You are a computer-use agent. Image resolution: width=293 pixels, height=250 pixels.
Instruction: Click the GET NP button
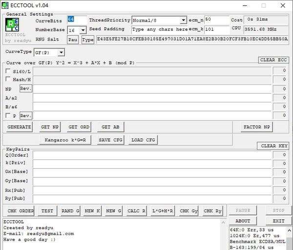pos(50,127)
